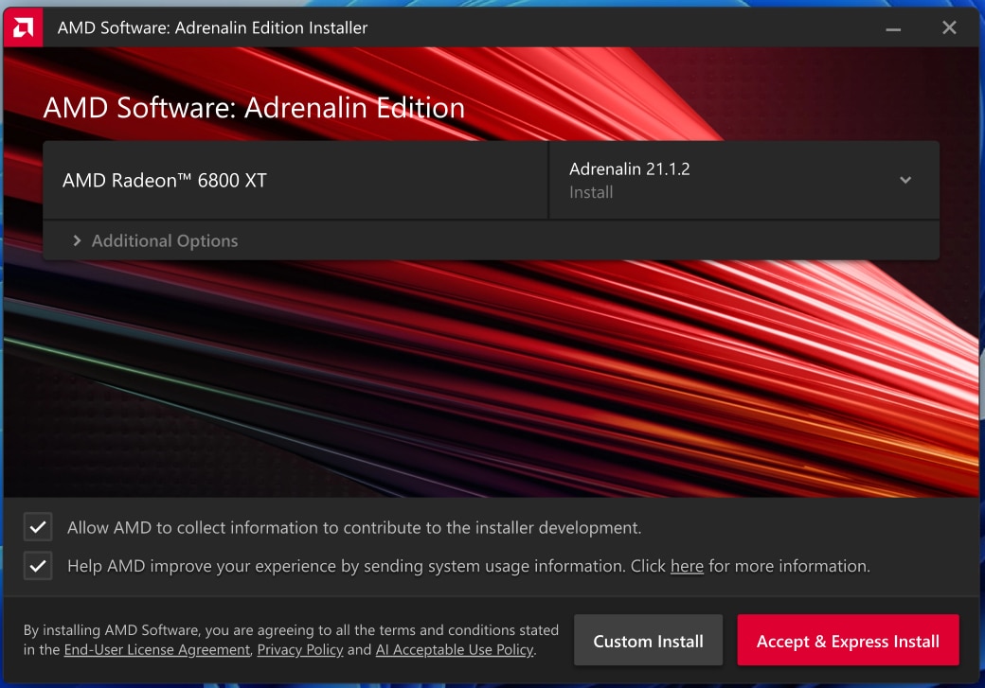Uncheck the installer development data collection checkbox
Viewport: 985px width, 688px height.
(38, 527)
